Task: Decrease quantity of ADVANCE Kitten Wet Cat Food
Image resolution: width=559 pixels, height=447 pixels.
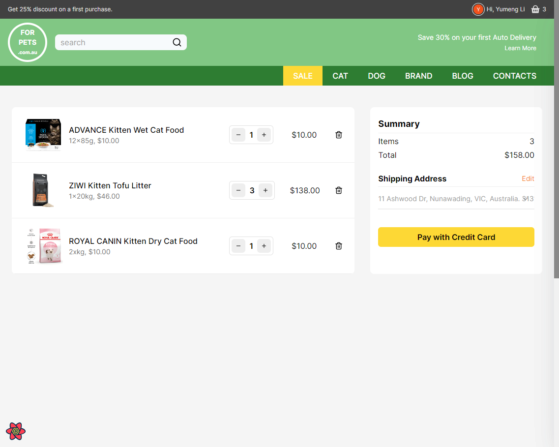Action: [x=238, y=135]
